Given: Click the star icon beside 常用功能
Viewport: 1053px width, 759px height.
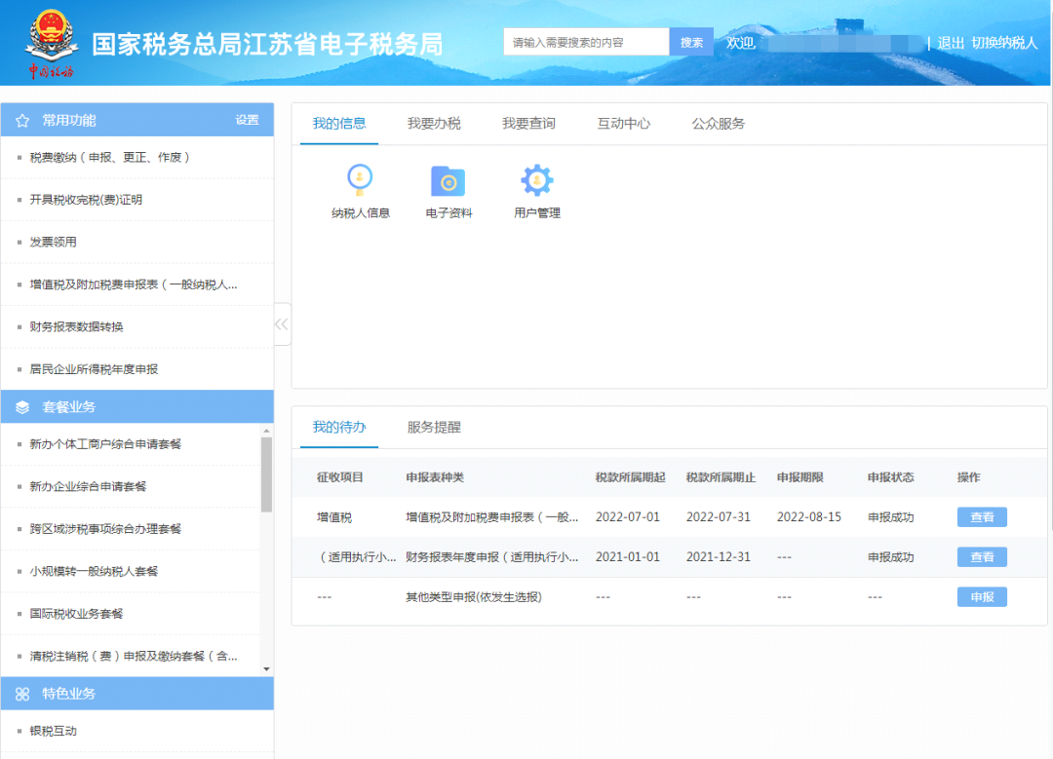Looking at the screenshot, I should tap(22, 121).
